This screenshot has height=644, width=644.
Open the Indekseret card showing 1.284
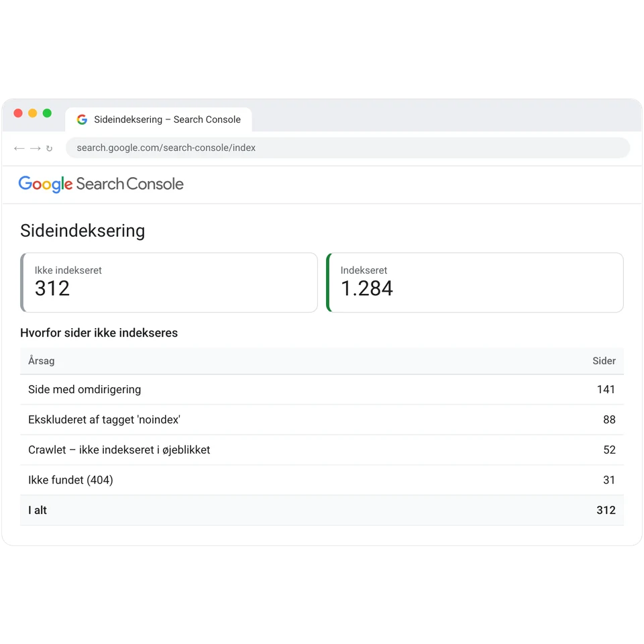475,282
